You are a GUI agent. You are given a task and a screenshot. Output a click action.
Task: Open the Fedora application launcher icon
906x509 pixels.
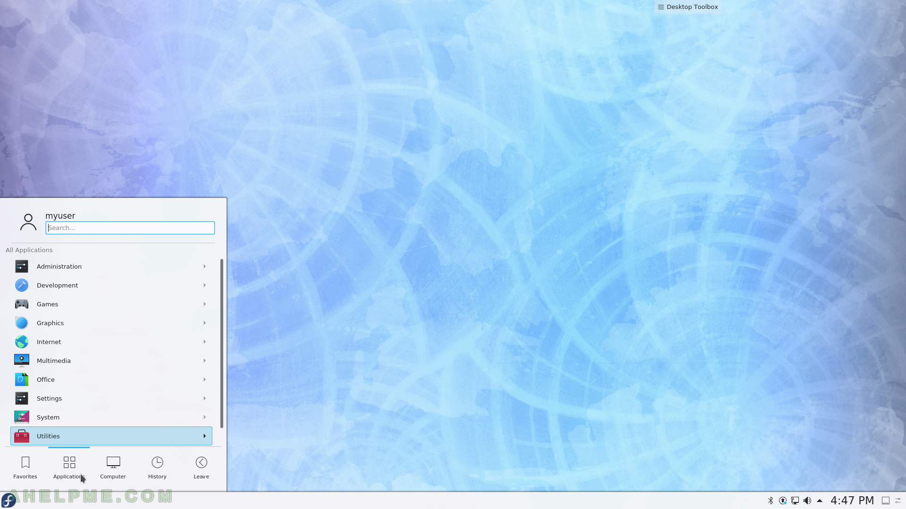tap(9, 500)
